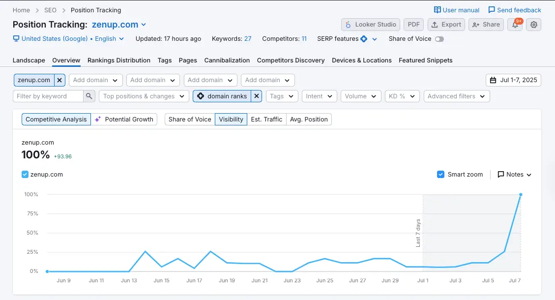This screenshot has width=555, height=300.
Task: Open Devices & Locations tab
Action: click(x=361, y=60)
